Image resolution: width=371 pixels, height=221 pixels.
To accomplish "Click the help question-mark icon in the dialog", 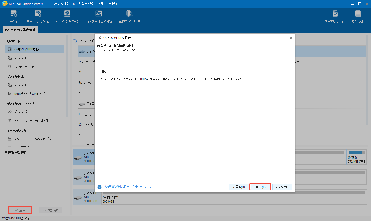I will [x=99, y=187].
